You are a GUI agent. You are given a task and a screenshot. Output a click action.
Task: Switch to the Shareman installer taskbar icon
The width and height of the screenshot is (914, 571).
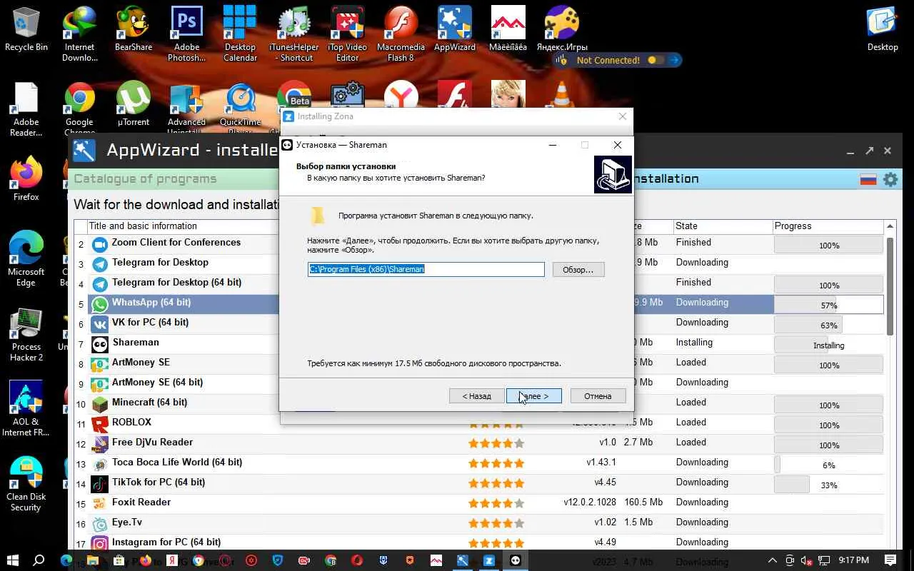tap(516, 560)
